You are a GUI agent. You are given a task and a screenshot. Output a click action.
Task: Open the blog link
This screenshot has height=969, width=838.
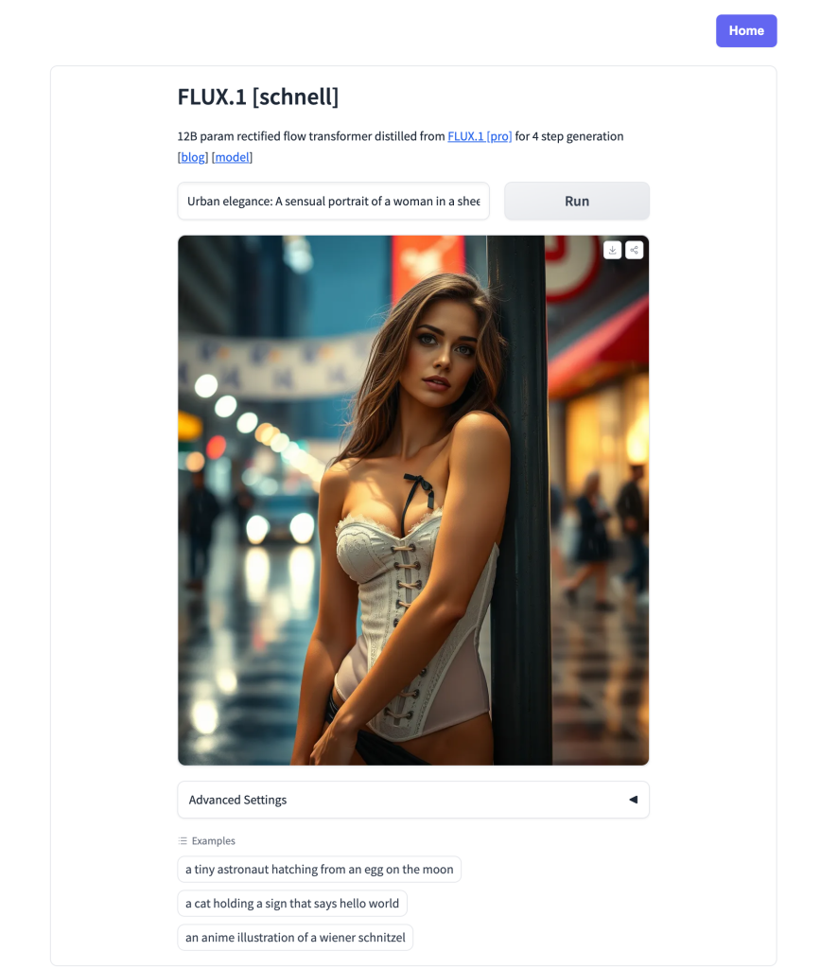[x=193, y=157]
